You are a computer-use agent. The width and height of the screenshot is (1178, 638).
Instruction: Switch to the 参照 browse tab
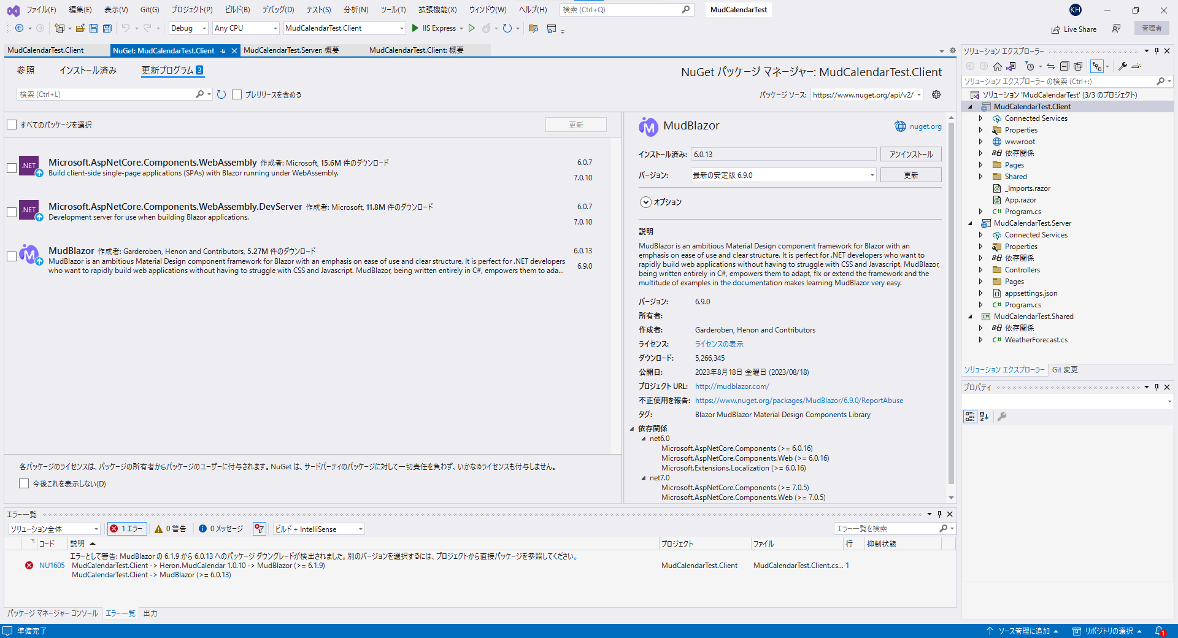point(26,71)
